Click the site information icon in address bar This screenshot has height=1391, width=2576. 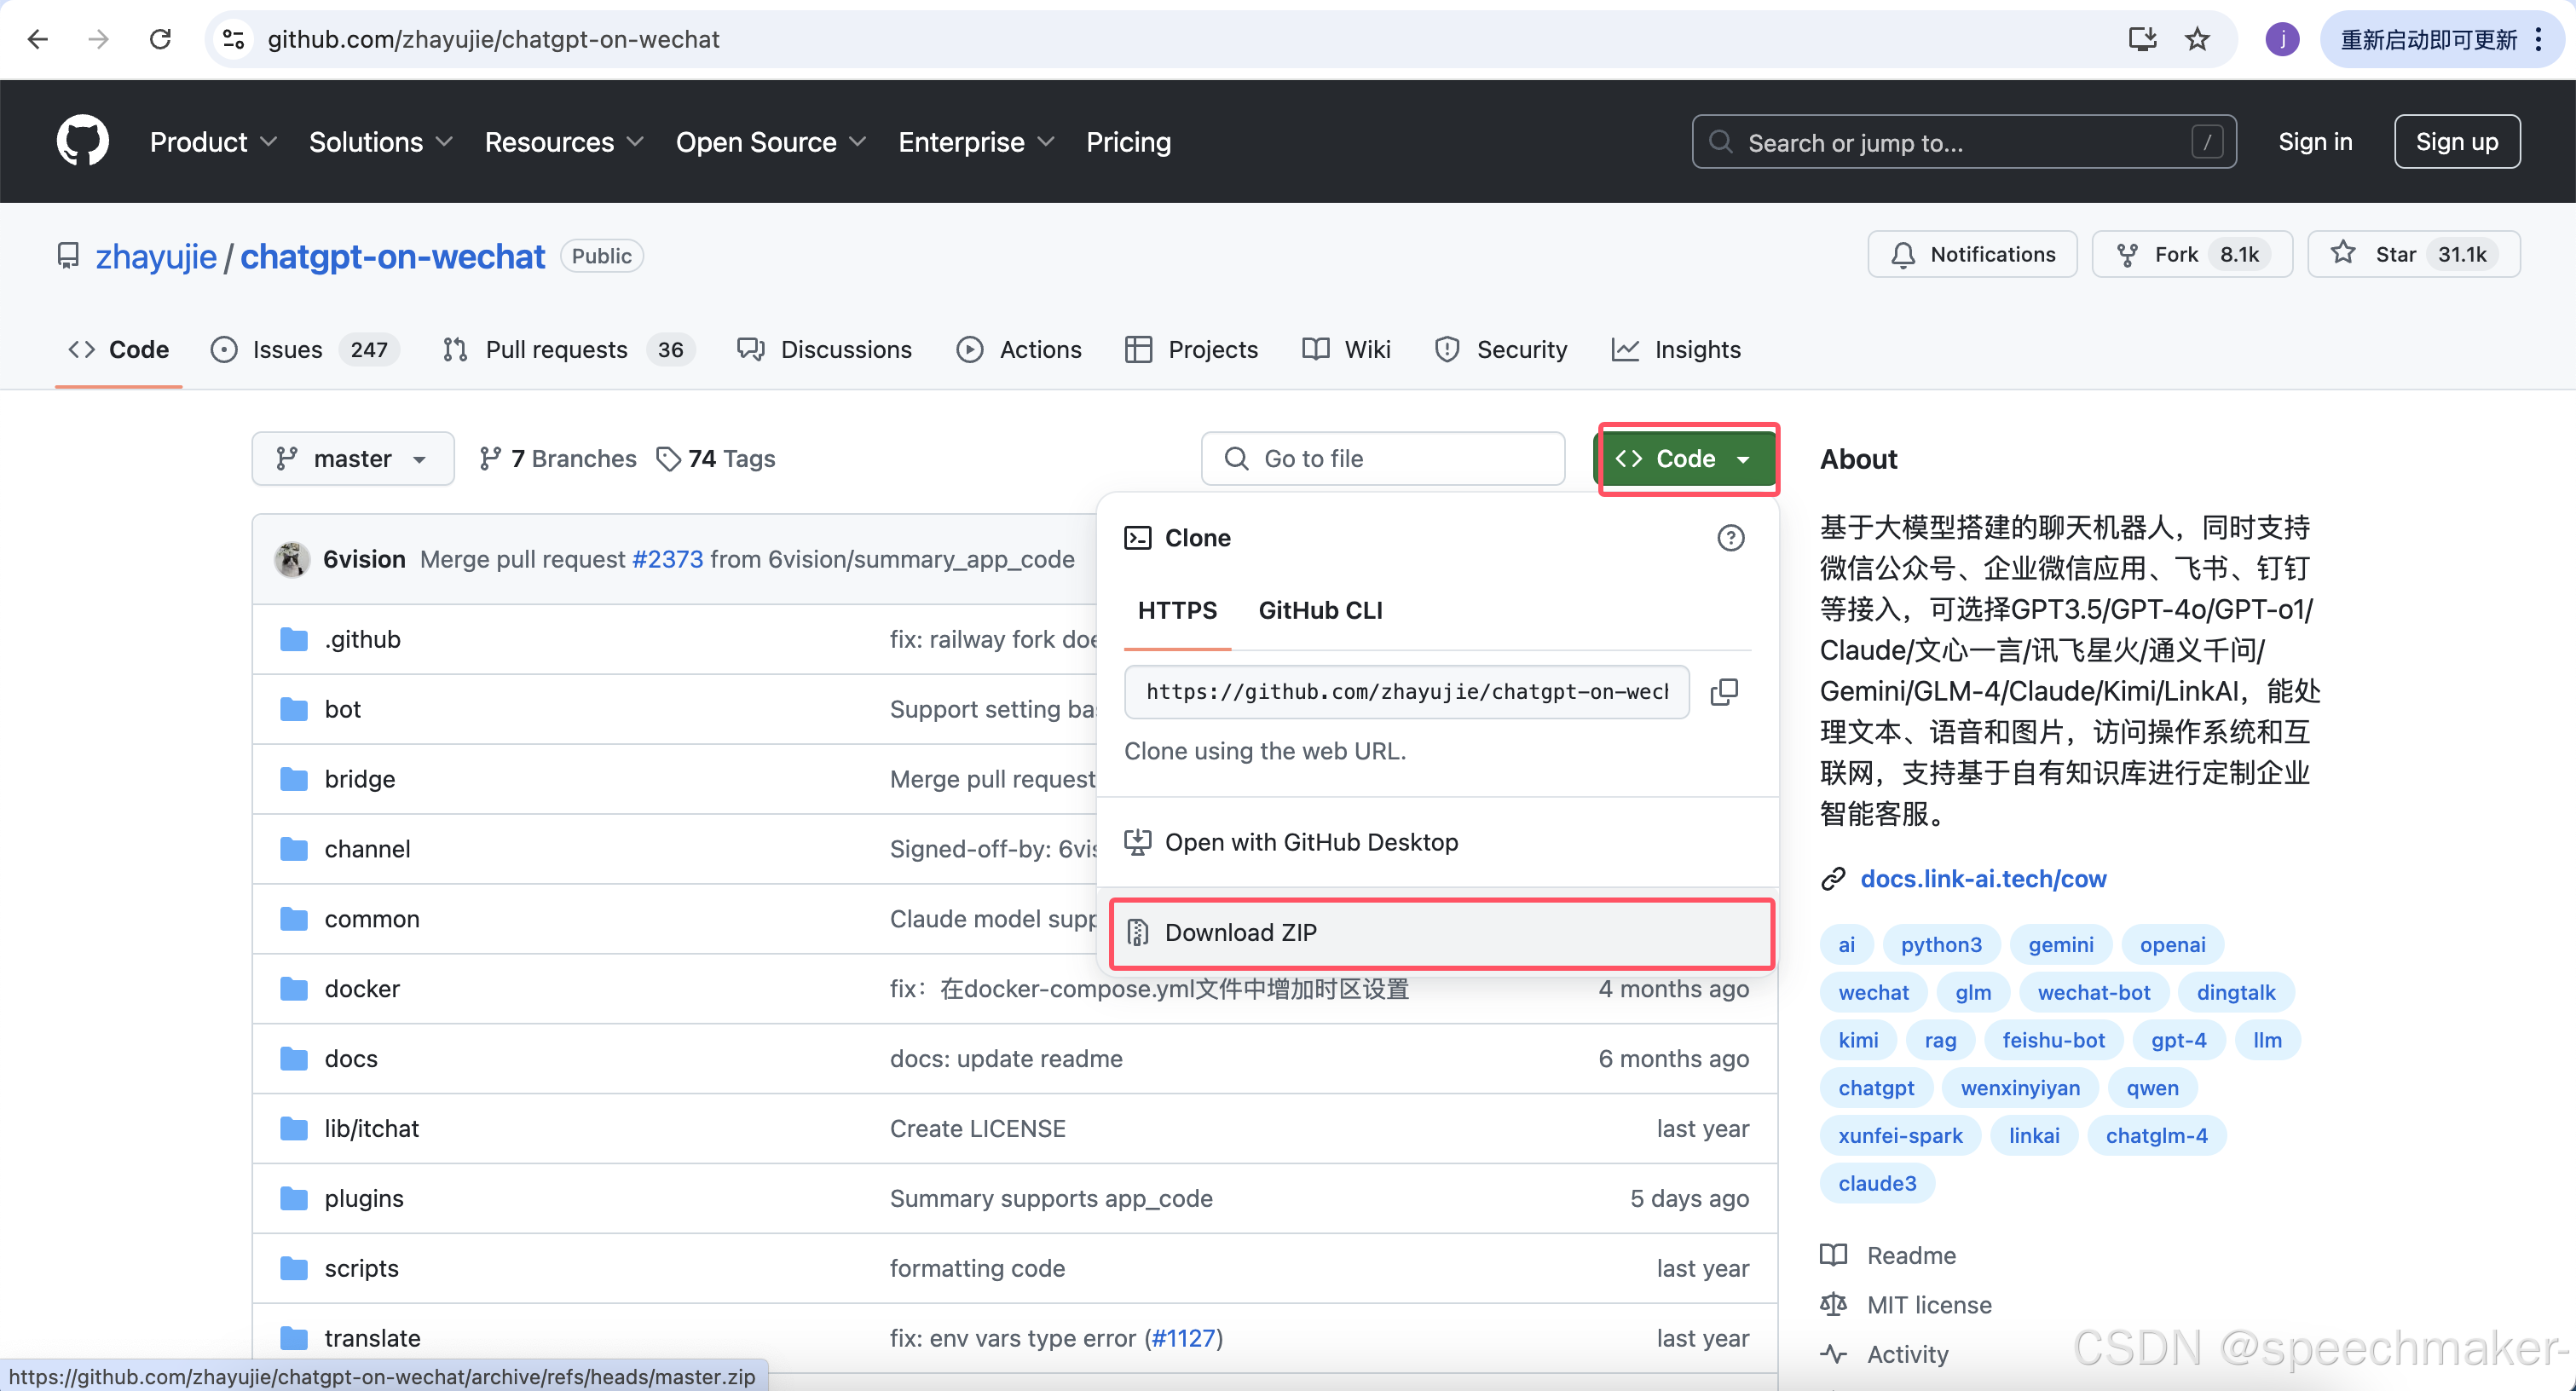233,39
